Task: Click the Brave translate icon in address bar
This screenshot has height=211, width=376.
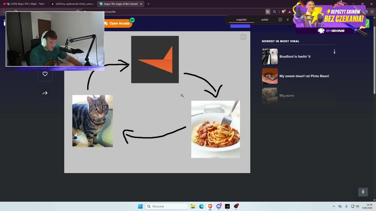Action: pos(268,12)
